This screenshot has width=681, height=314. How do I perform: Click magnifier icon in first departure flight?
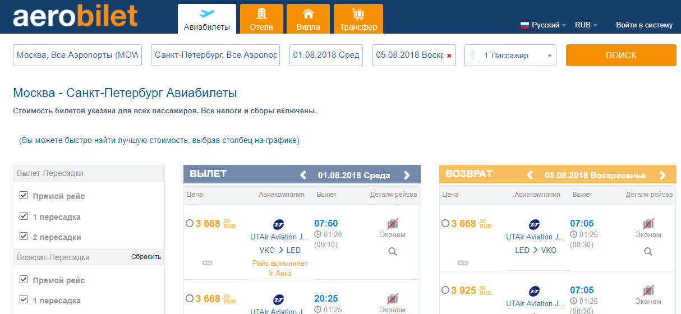tap(393, 252)
